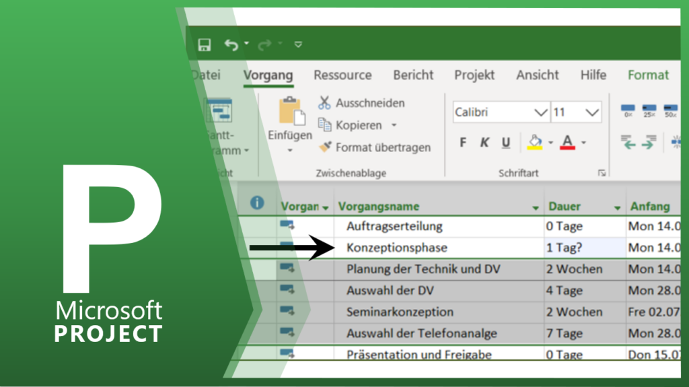Image resolution: width=689 pixels, height=387 pixels.
Task: Click the Redo arrow icon
Action: (x=264, y=44)
